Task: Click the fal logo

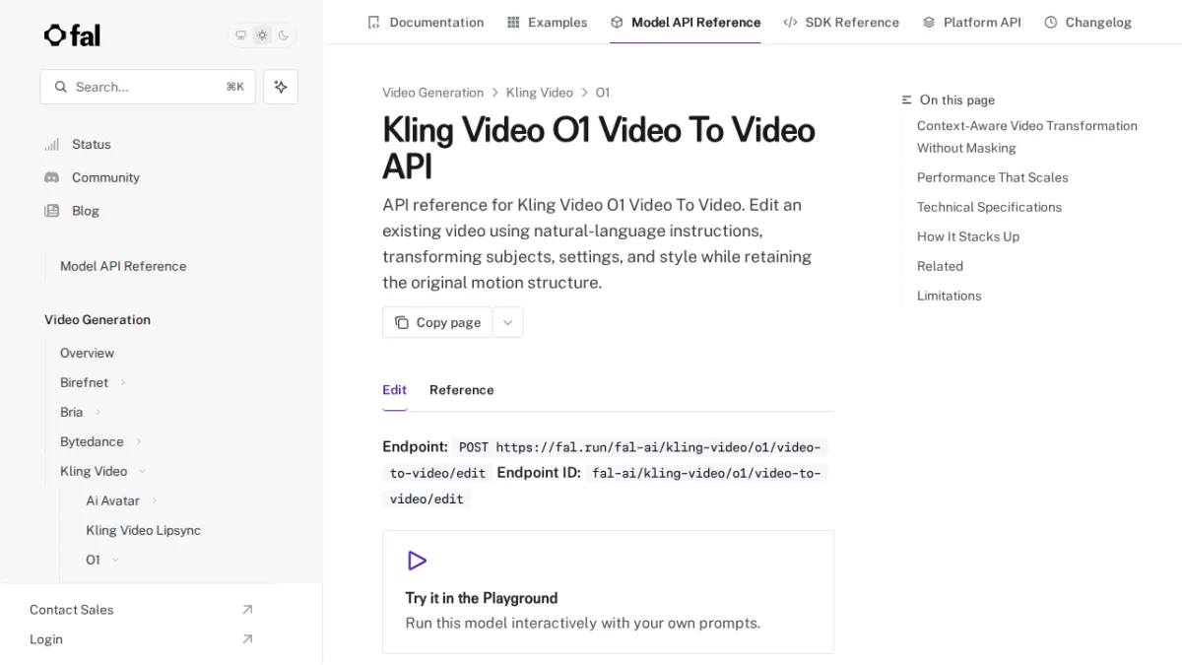Action: tap(72, 35)
